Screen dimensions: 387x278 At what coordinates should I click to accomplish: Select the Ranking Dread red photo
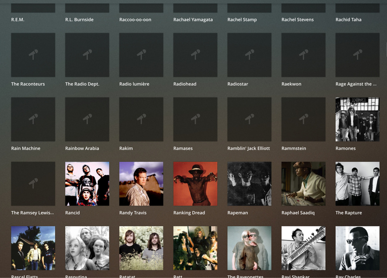point(195,184)
